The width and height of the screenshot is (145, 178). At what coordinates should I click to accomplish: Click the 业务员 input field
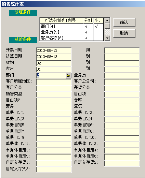pos(122,76)
